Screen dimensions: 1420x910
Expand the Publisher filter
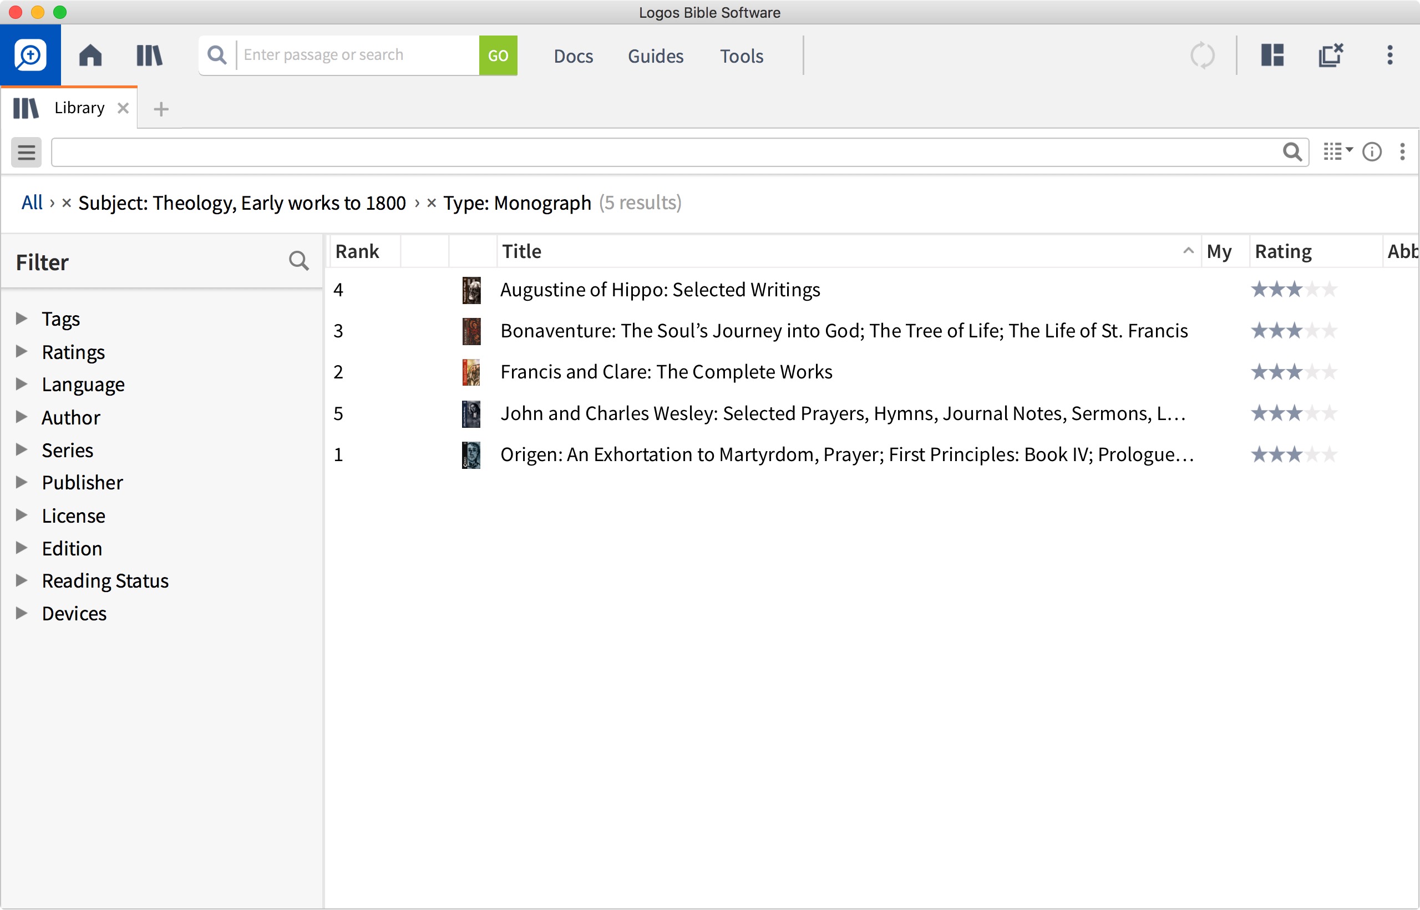click(x=21, y=482)
